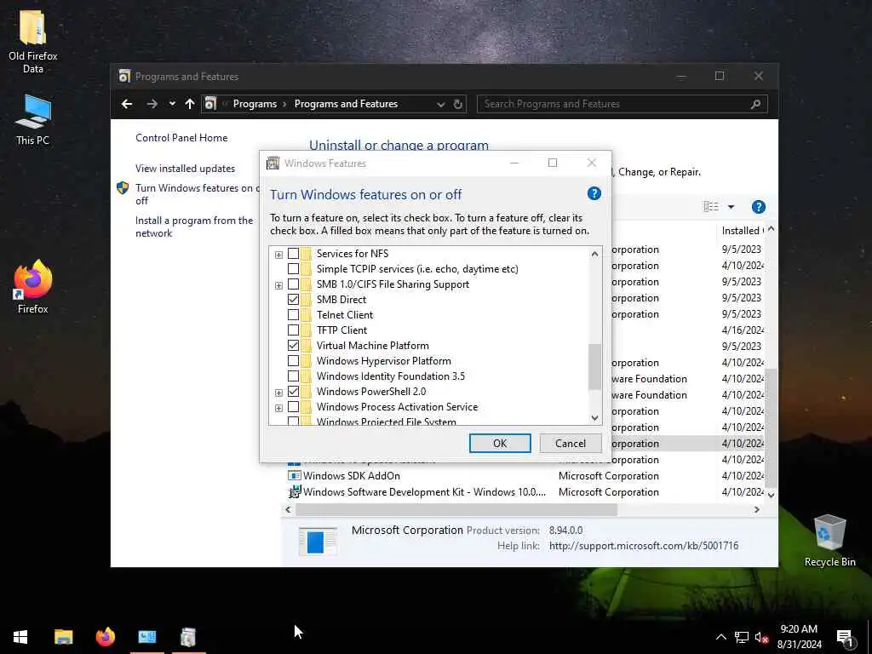The width and height of the screenshot is (872, 654).
Task: Enable the TFTP Client checkbox
Action: pos(293,330)
